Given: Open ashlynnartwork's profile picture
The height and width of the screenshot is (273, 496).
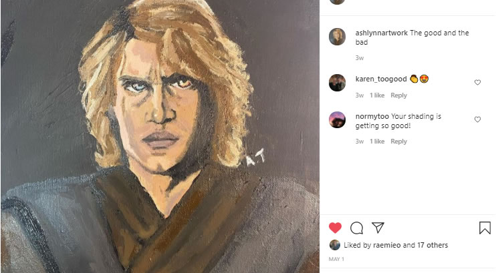Looking at the screenshot, I should coord(338,37).
